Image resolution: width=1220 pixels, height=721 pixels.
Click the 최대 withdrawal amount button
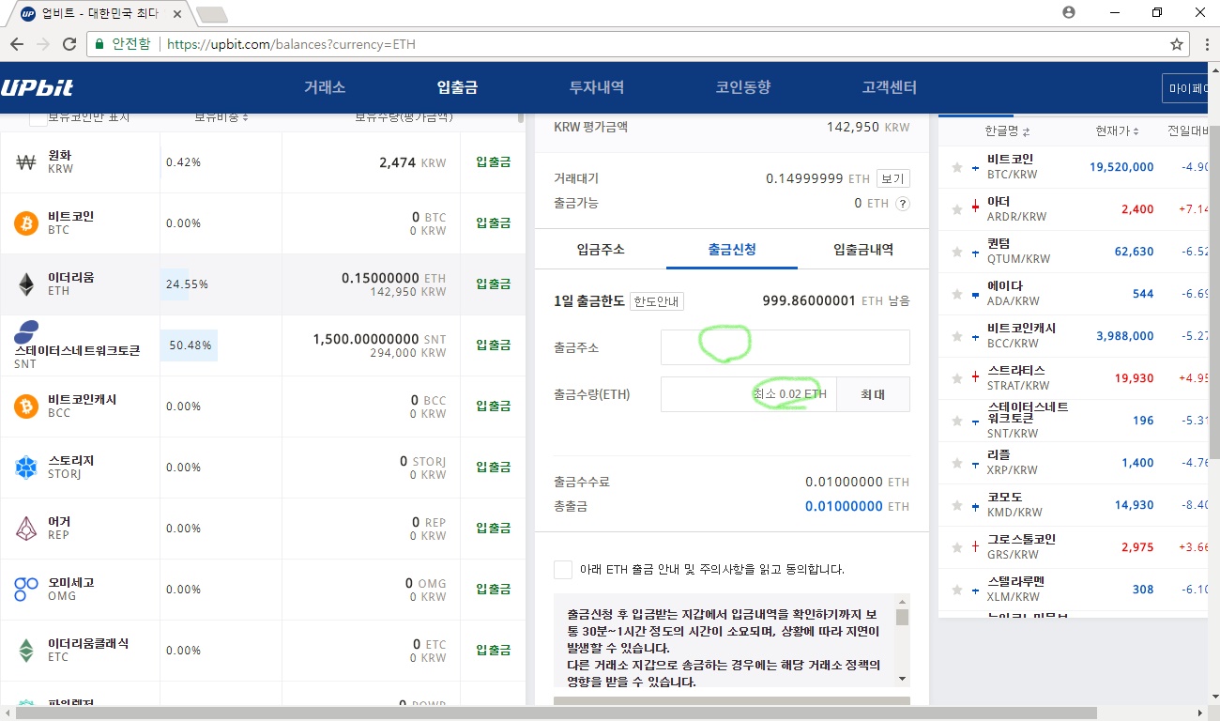pos(873,394)
